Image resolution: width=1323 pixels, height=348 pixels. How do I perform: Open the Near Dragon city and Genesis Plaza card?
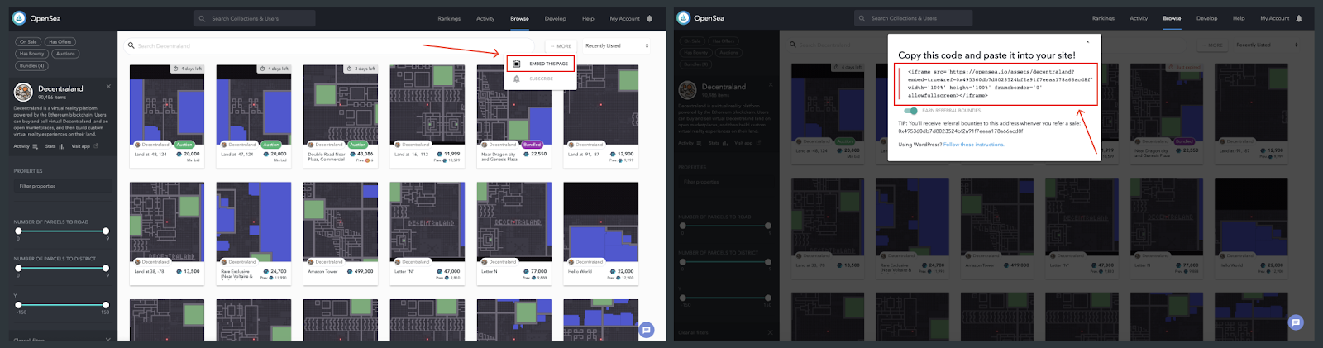514,115
